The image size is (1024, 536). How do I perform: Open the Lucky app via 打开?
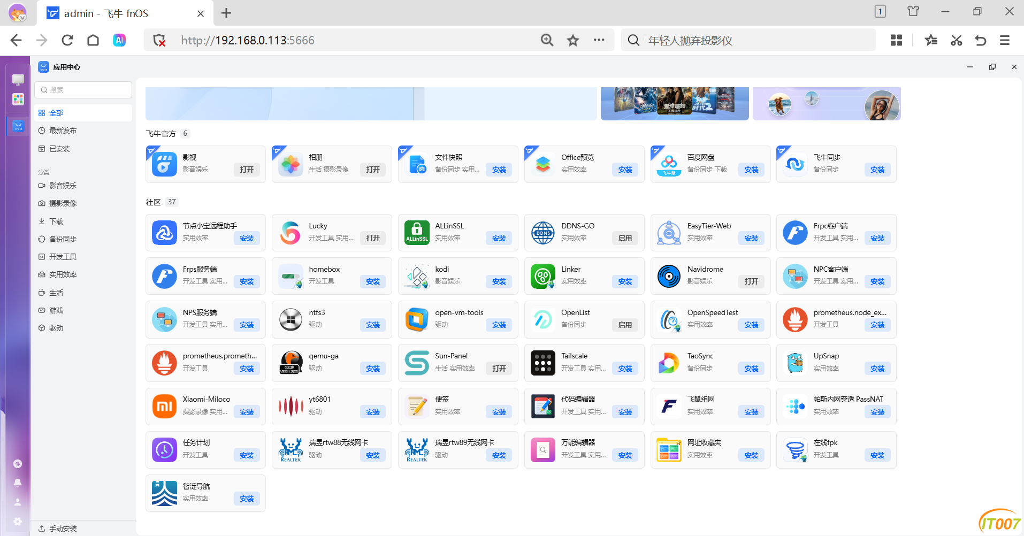pos(373,238)
